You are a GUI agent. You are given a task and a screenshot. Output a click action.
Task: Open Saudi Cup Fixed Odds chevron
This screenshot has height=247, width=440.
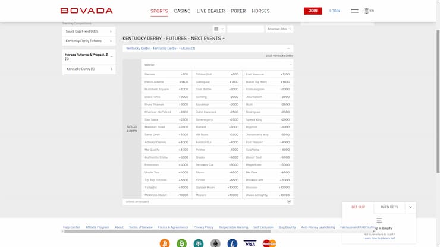point(111,31)
